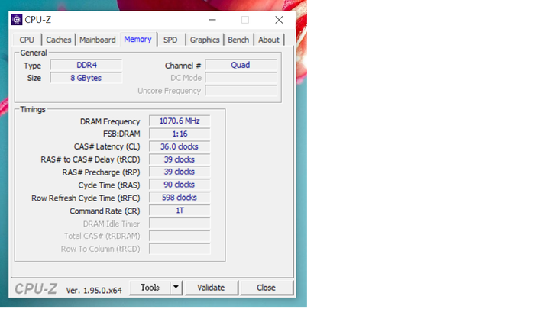The image size is (550, 309).
Task: Close the CPU-Z window via X
Action: tap(279, 20)
